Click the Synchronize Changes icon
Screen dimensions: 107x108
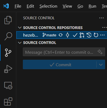click(60, 35)
